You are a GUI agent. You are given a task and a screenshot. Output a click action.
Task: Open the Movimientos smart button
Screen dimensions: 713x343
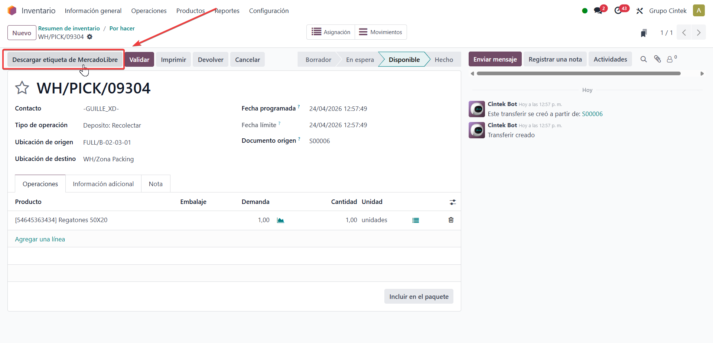[381, 32]
